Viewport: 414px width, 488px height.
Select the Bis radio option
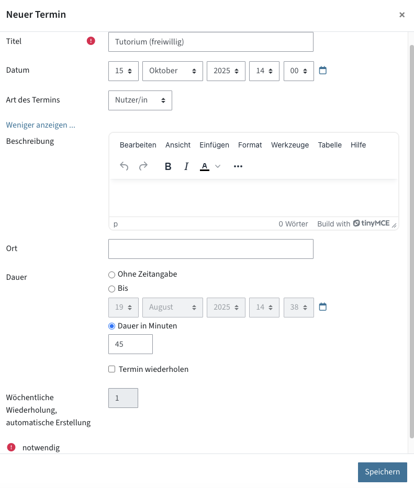coord(111,289)
